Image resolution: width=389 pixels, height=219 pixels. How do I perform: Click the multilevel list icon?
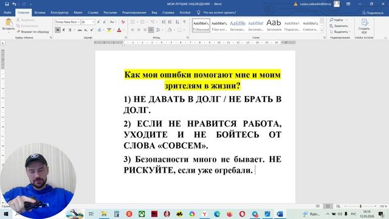point(153,22)
